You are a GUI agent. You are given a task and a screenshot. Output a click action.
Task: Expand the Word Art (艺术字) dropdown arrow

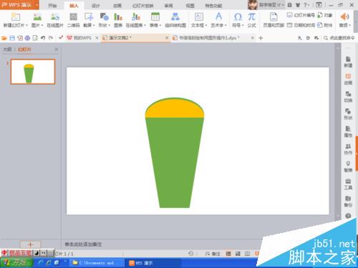[x=226, y=25]
